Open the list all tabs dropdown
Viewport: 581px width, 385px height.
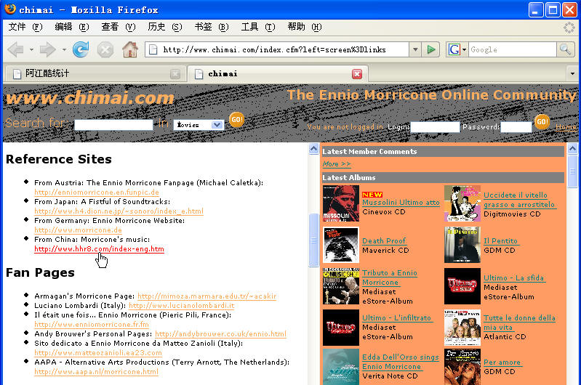click(572, 73)
